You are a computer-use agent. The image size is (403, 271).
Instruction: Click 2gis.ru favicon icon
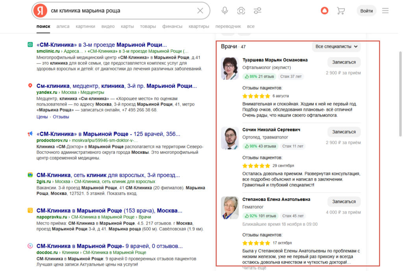pyautogui.click(x=30, y=175)
